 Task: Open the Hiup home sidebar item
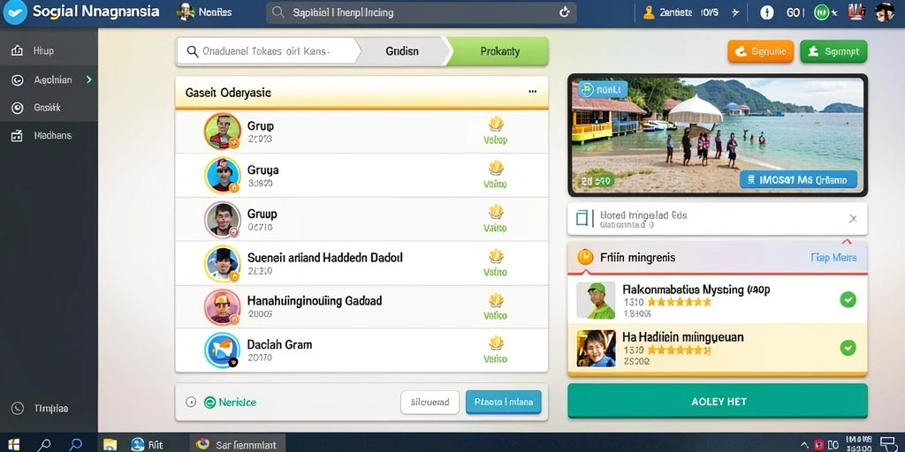pyautogui.click(x=49, y=50)
